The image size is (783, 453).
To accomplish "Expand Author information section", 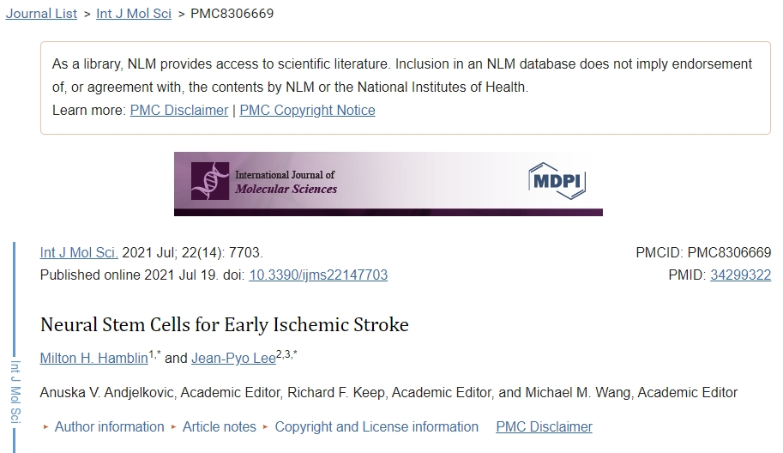I will [109, 426].
